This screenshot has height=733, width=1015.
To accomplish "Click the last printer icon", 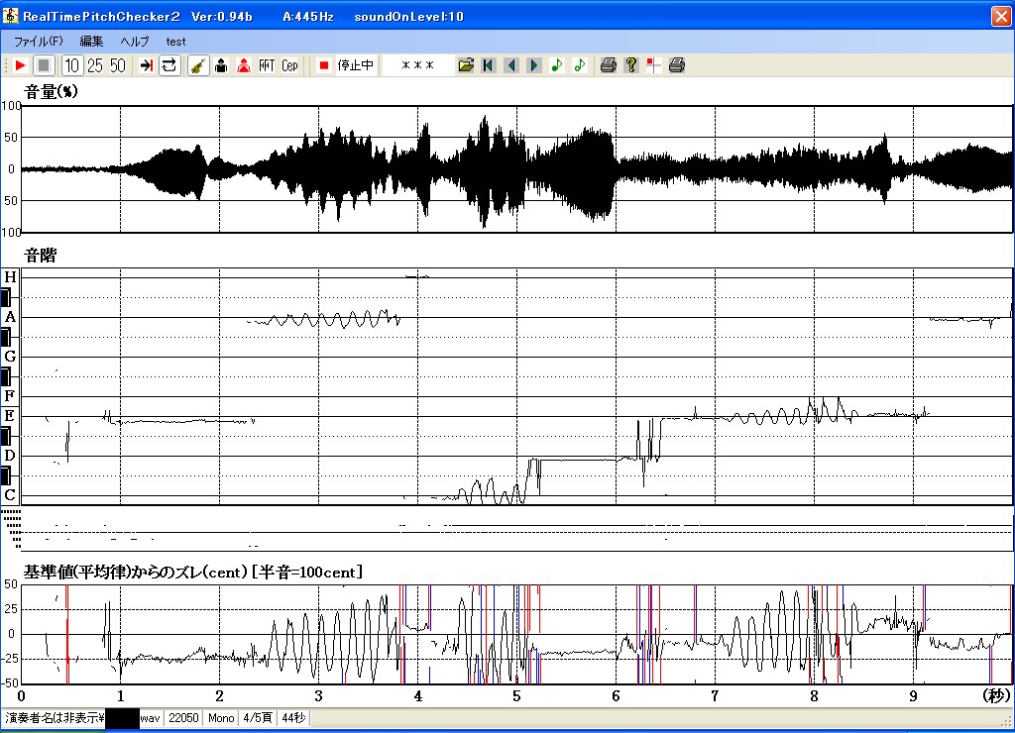I will pyautogui.click(x=676, y=65).
